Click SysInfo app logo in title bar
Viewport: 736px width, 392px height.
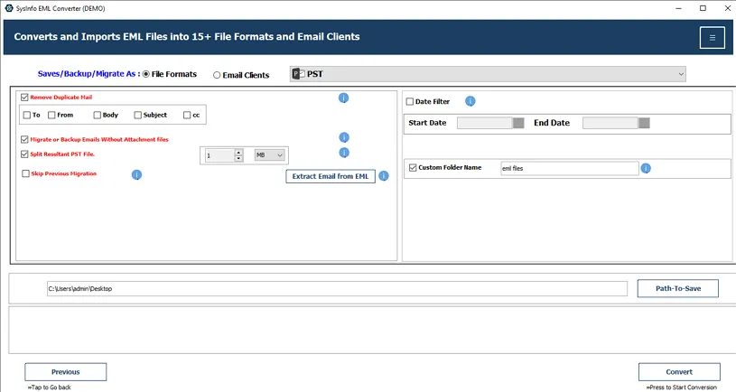coord(9,8)
